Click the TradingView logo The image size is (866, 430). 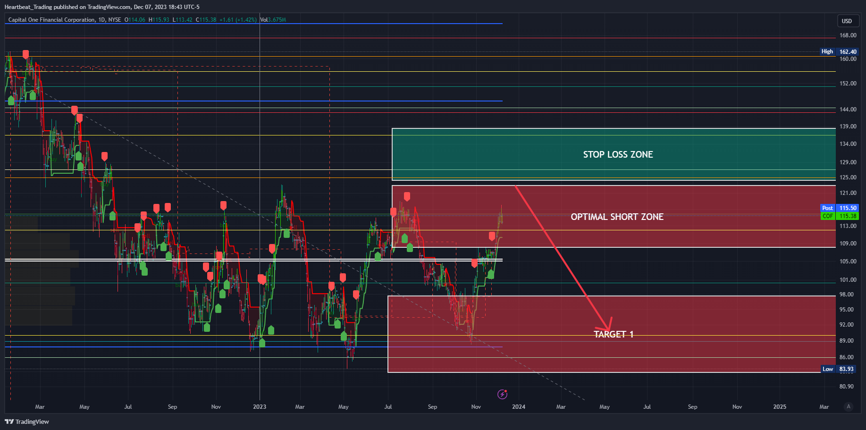pyautogui.click(x=27, y=422)
